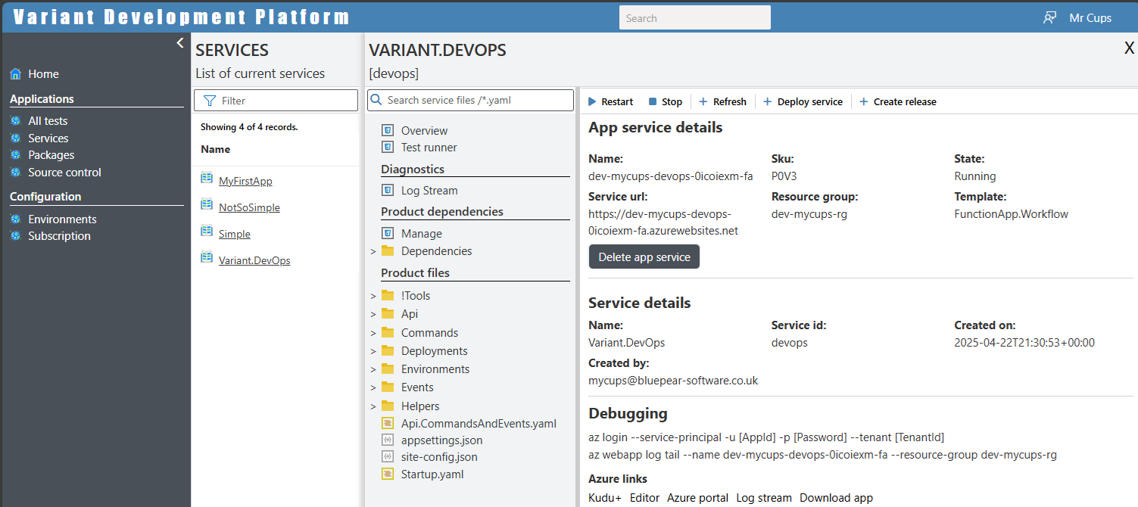Viewport: 1138px width, 507px height.
Task: Expand the Helpers folder
Action: [373, 406]
